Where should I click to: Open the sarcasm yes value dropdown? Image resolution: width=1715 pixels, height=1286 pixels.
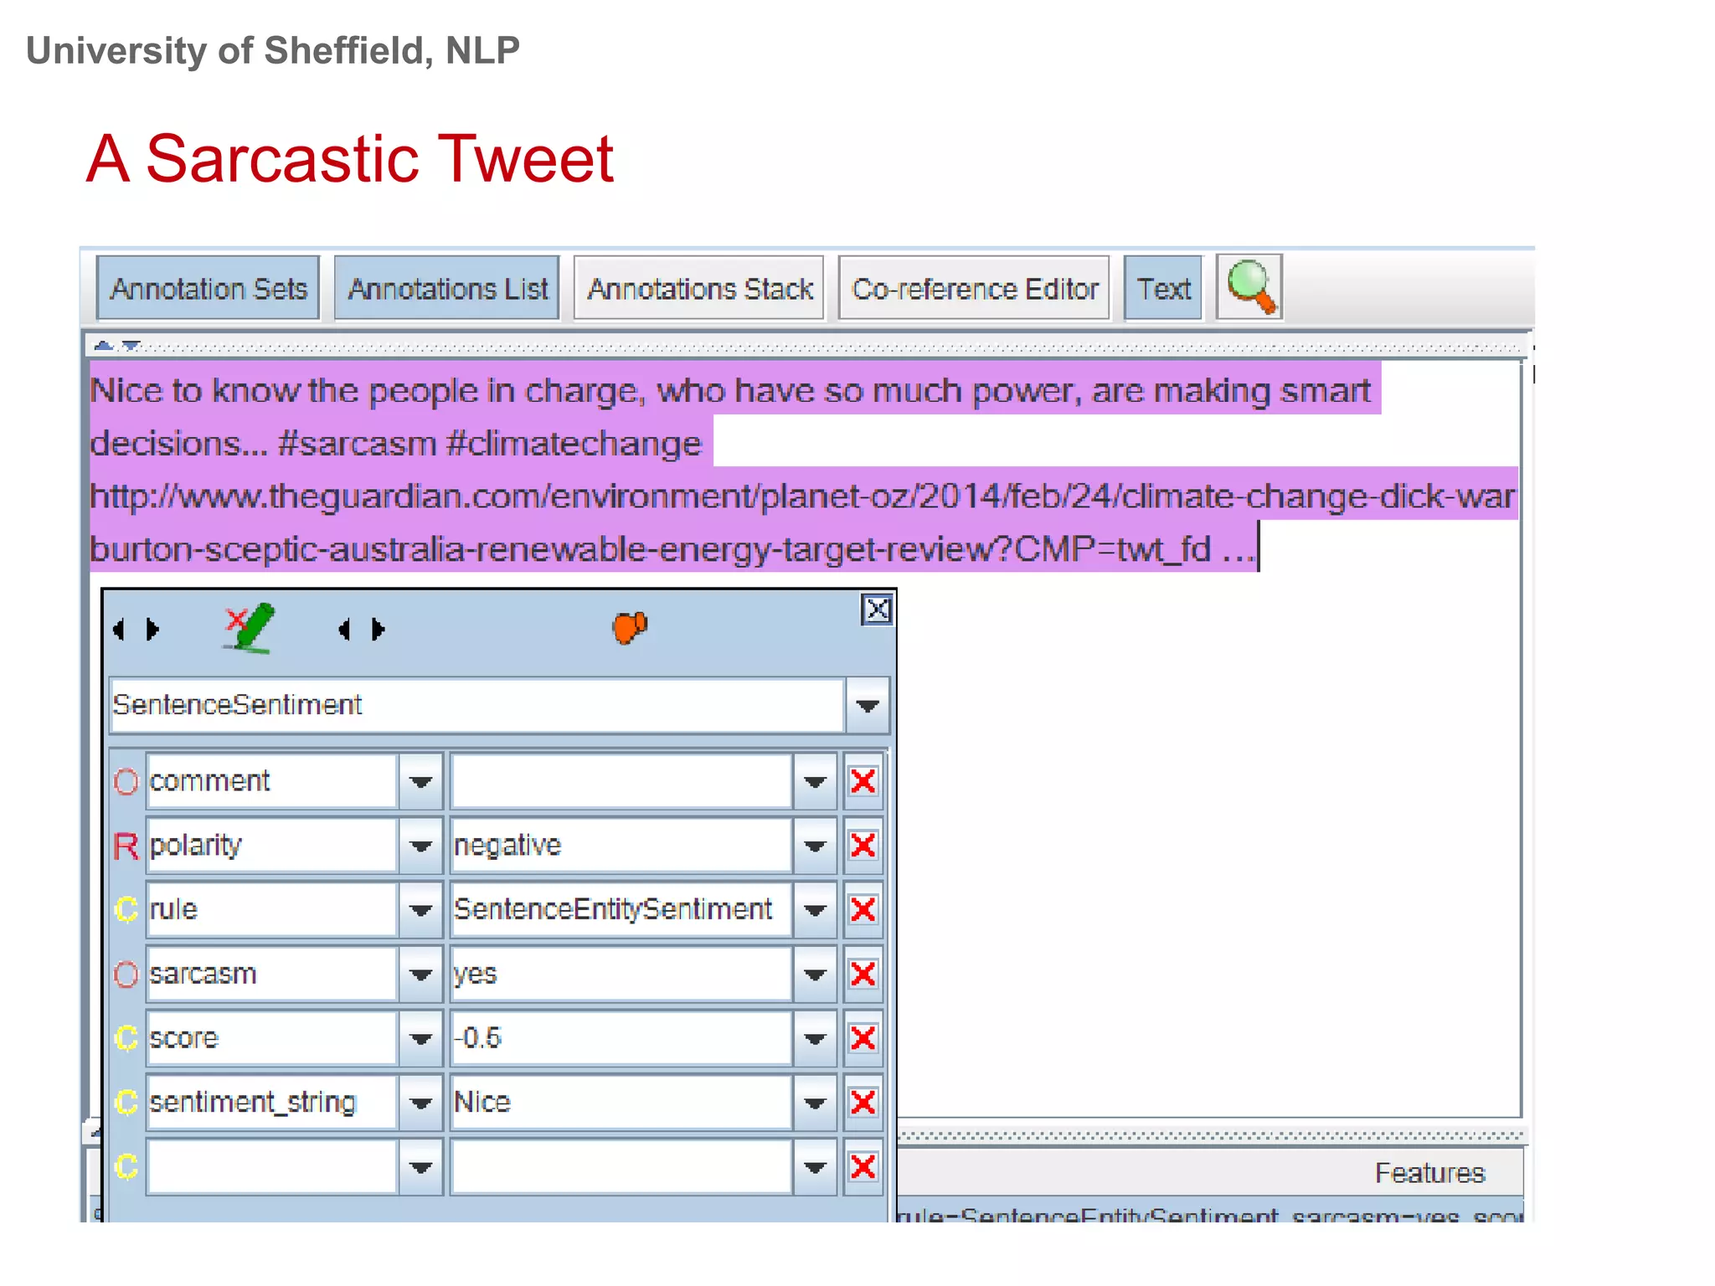[x=815, y=974]
